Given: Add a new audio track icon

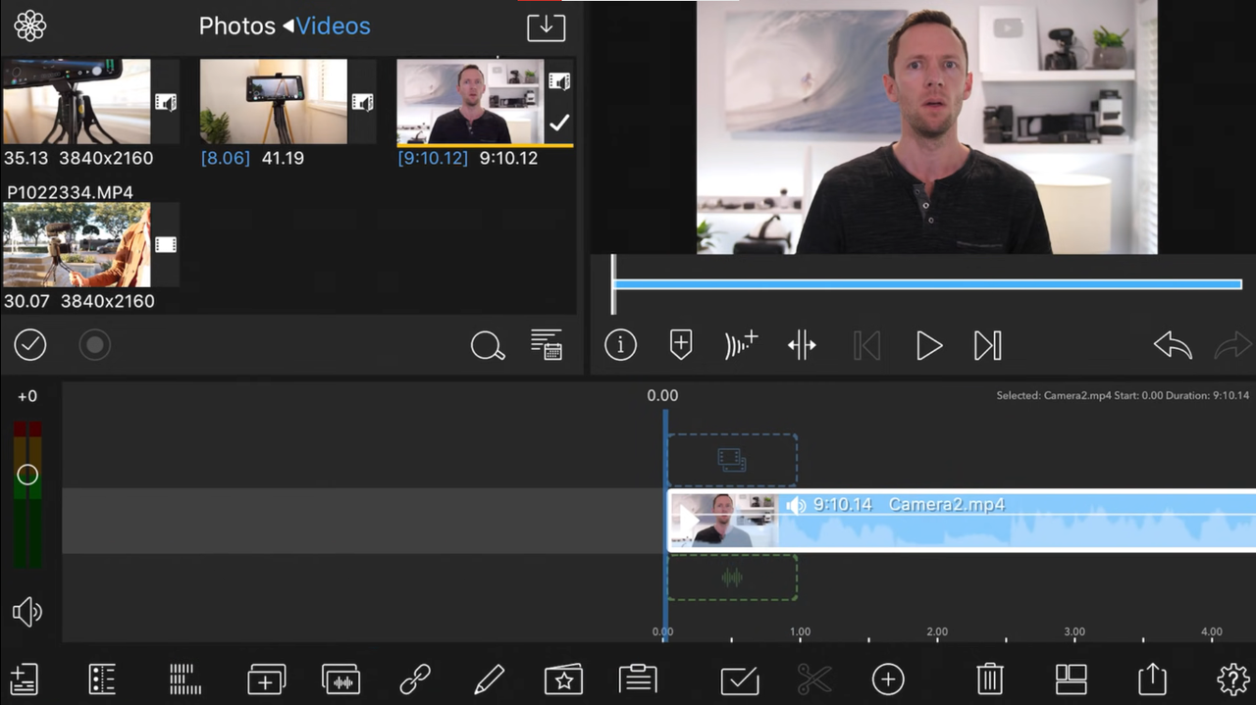Looking at the screenshot, I should click(x=340, y=679).
